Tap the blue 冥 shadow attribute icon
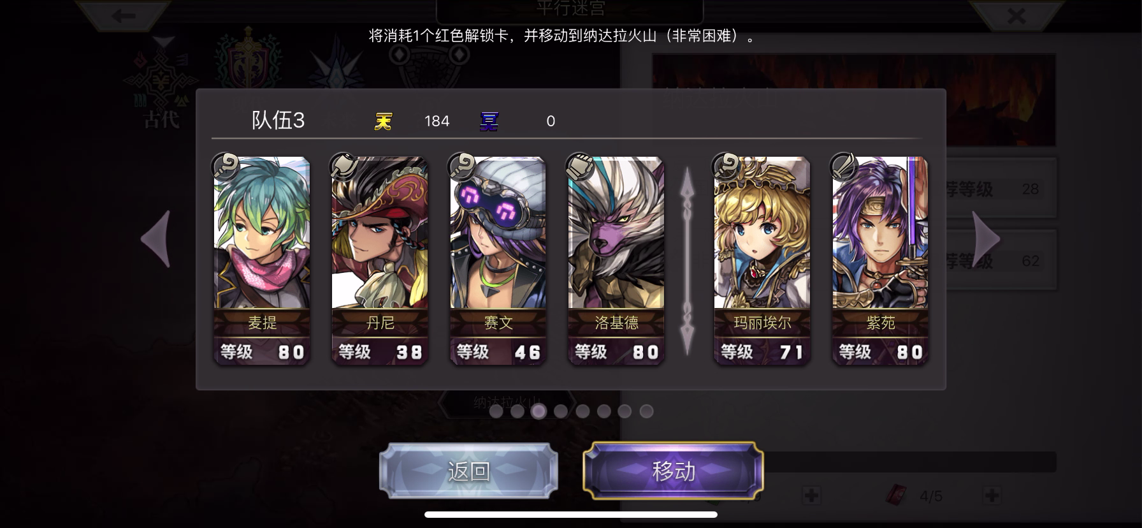Screen dimensions: 1142x528 489,121
